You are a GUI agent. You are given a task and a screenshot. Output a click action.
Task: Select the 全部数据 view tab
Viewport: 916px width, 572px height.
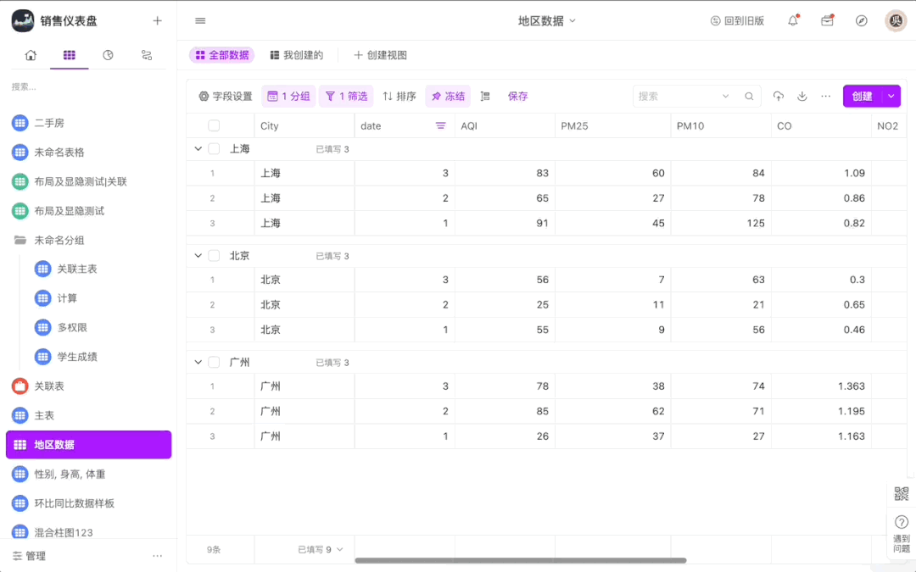coord(221,55)
